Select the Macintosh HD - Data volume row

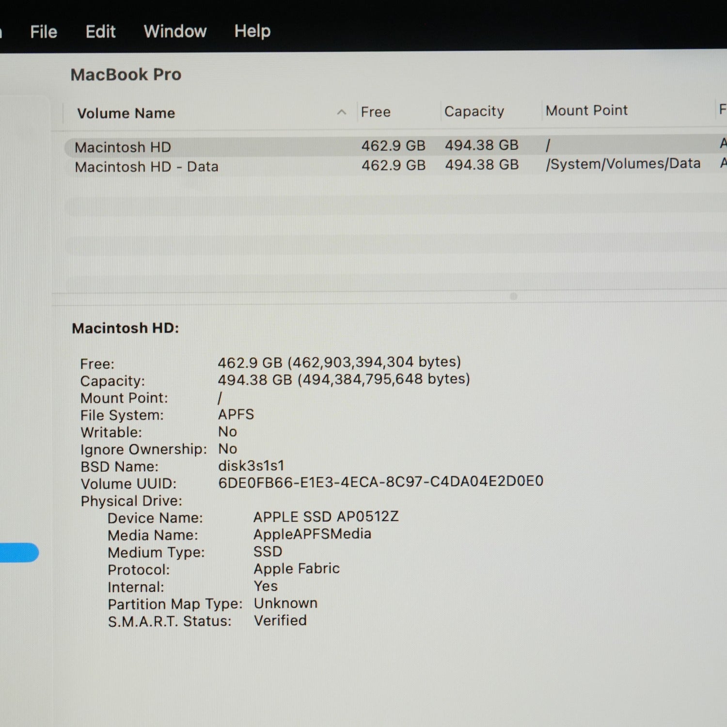395,166
